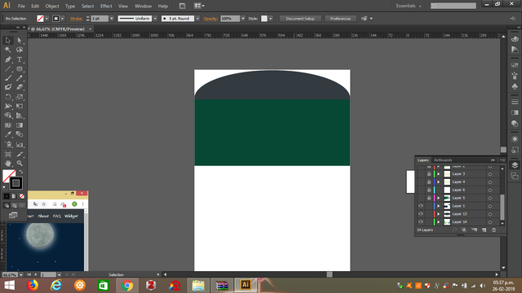Open the Object menu

[x=52, y=6]
